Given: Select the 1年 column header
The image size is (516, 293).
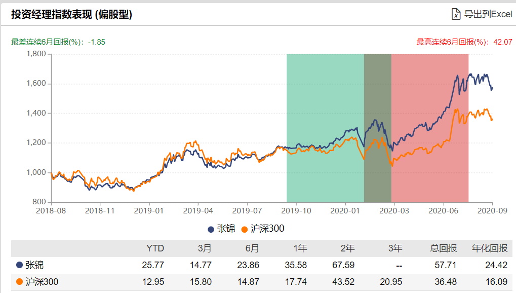Looking at the screenshot, I should 300,248.
